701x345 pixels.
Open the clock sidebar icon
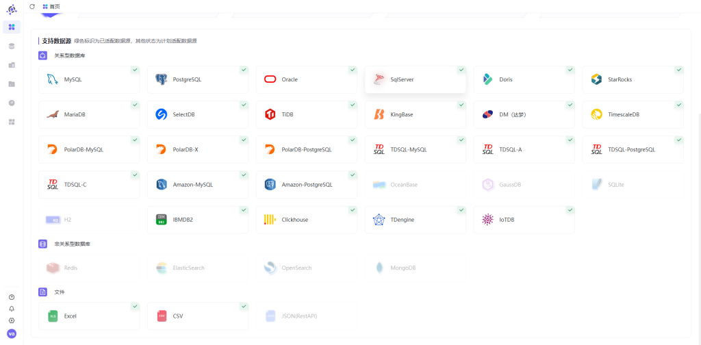pos(12,103)
